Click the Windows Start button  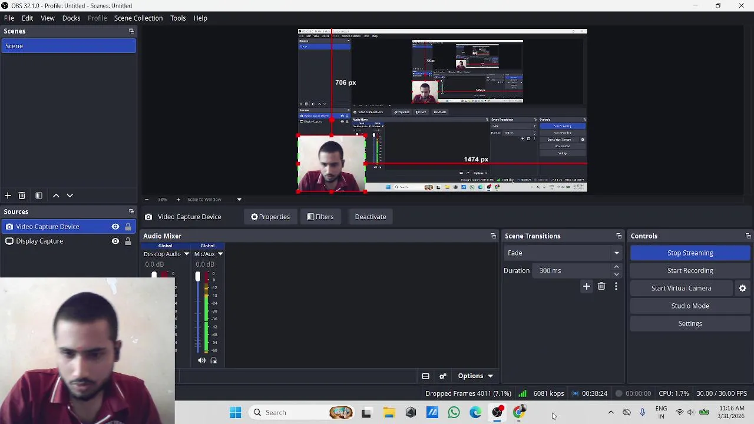[x=235, y=413]
